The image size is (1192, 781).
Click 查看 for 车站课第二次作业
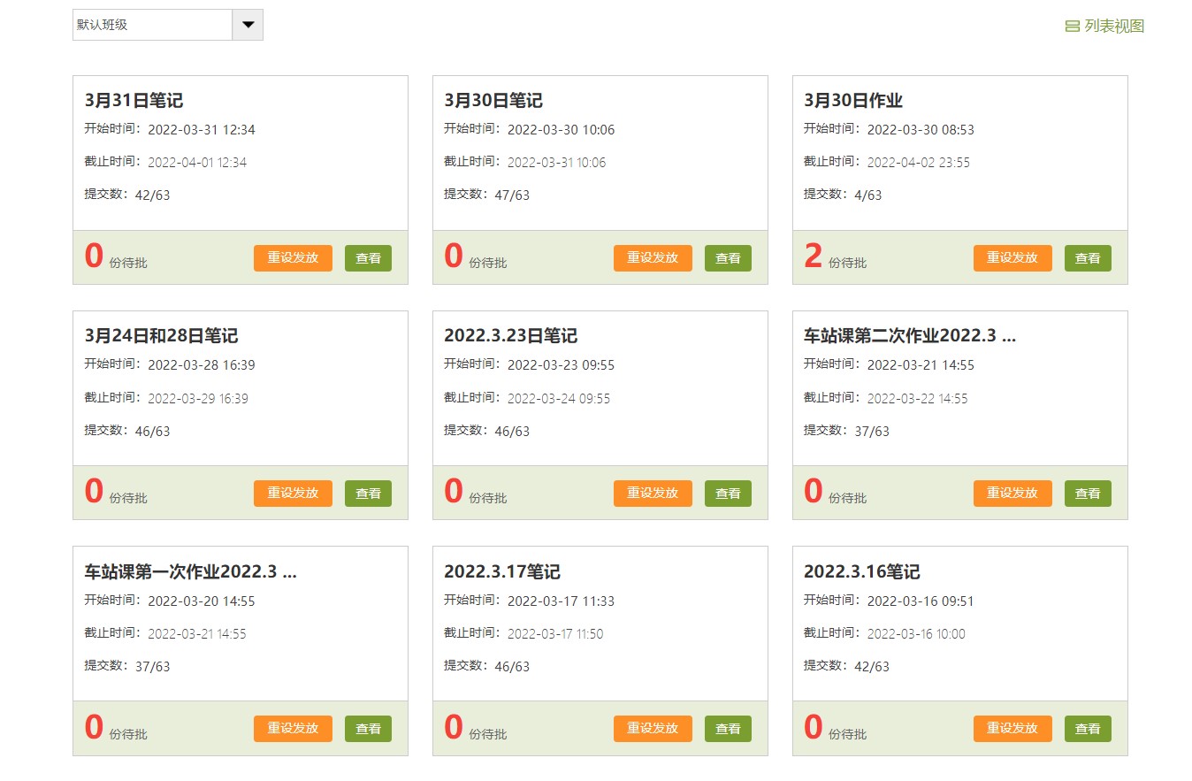[x=1088, y=494]
